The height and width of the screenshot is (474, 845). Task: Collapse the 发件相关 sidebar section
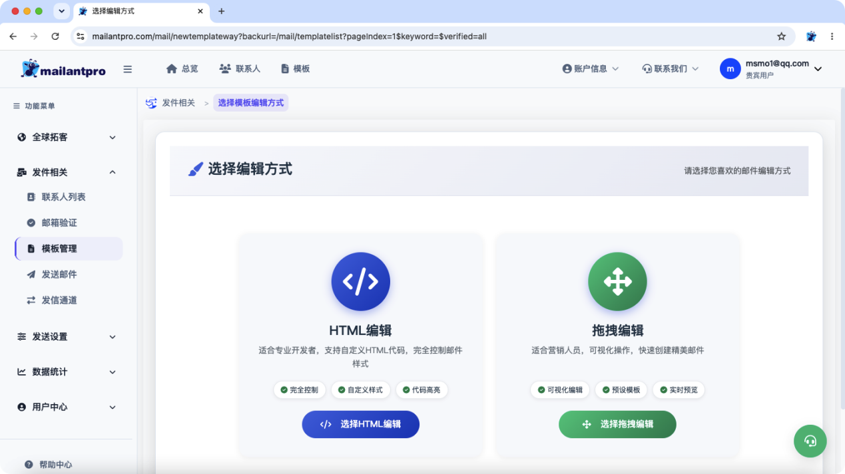coord(113,172)
